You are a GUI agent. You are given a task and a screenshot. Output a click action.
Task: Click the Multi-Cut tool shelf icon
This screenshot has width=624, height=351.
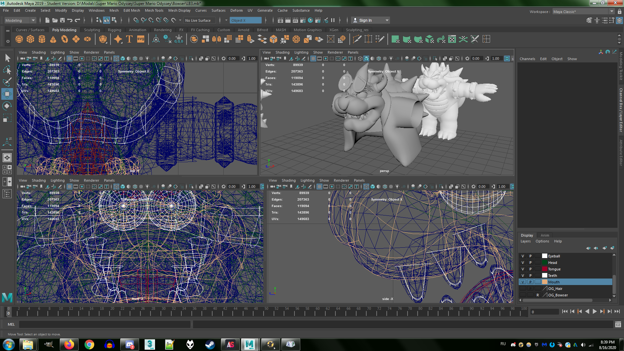[357, 39]
